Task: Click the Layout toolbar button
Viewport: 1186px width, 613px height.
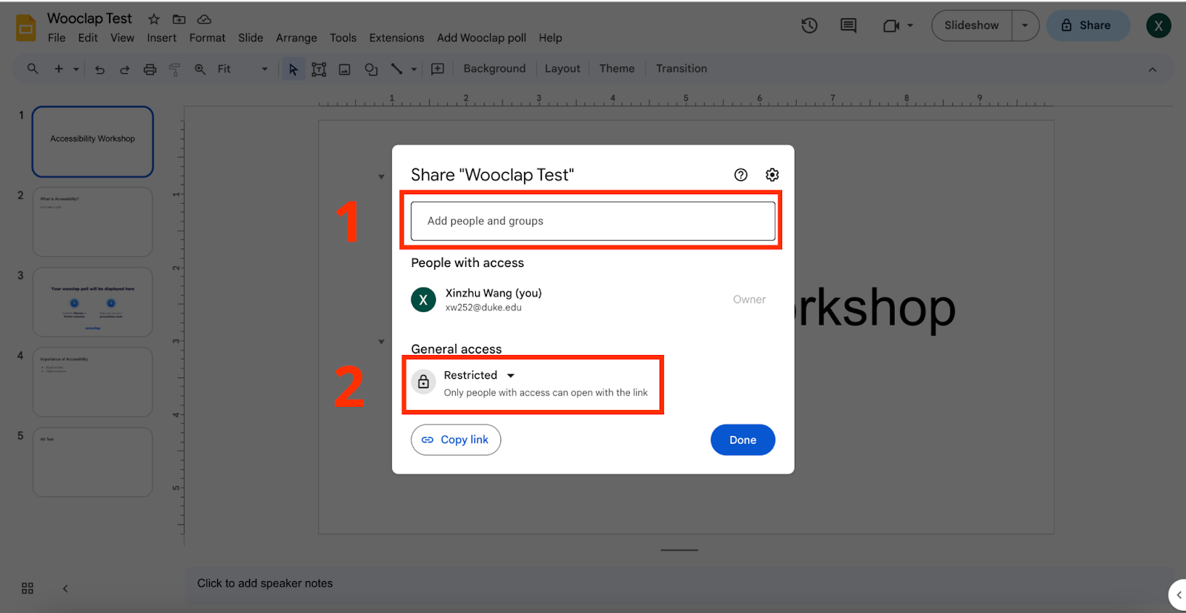Action: point(563,69)
